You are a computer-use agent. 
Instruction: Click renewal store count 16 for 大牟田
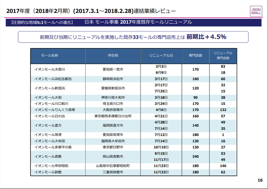pos(223,141)
